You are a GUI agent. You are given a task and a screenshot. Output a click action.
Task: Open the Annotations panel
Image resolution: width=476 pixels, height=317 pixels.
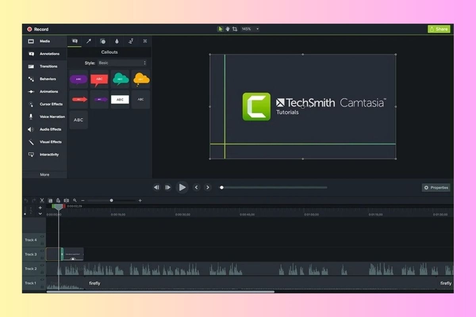click(x=44, y=54)
